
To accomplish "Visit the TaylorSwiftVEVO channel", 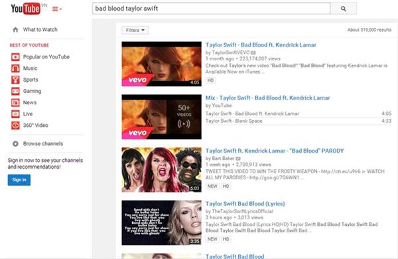I will tap(231, 52).
